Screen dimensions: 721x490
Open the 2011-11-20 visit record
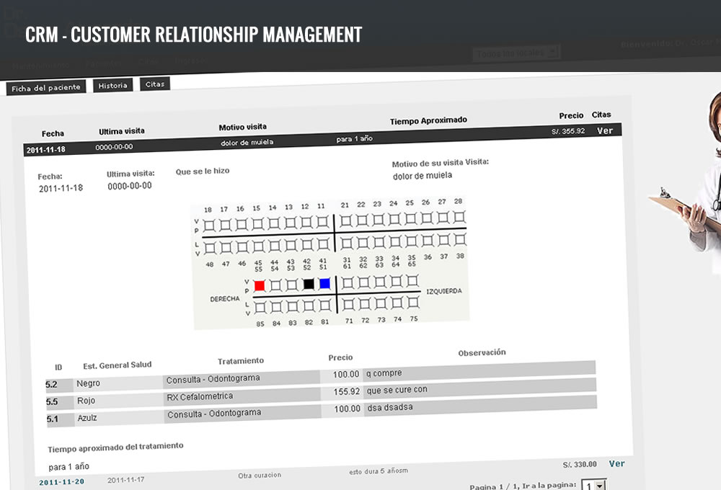[x=61, y=481]
